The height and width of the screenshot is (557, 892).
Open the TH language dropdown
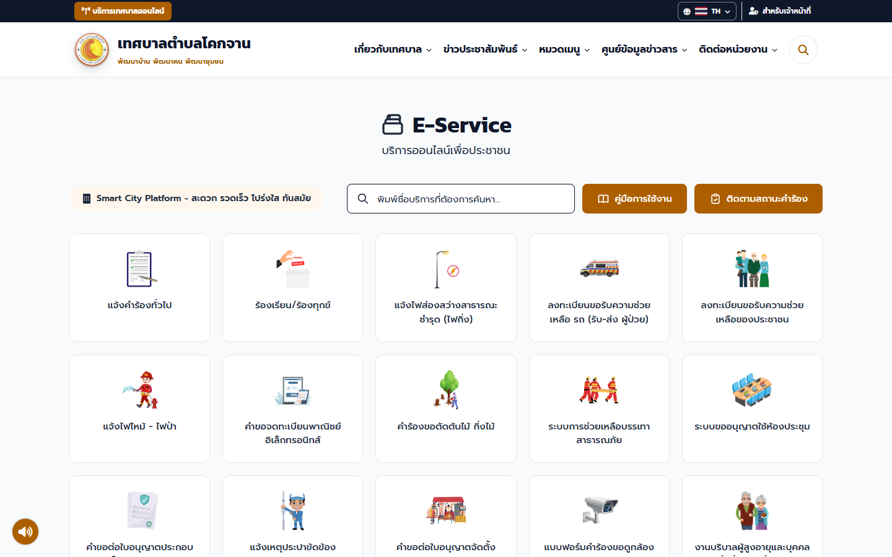tap(707, 11)
